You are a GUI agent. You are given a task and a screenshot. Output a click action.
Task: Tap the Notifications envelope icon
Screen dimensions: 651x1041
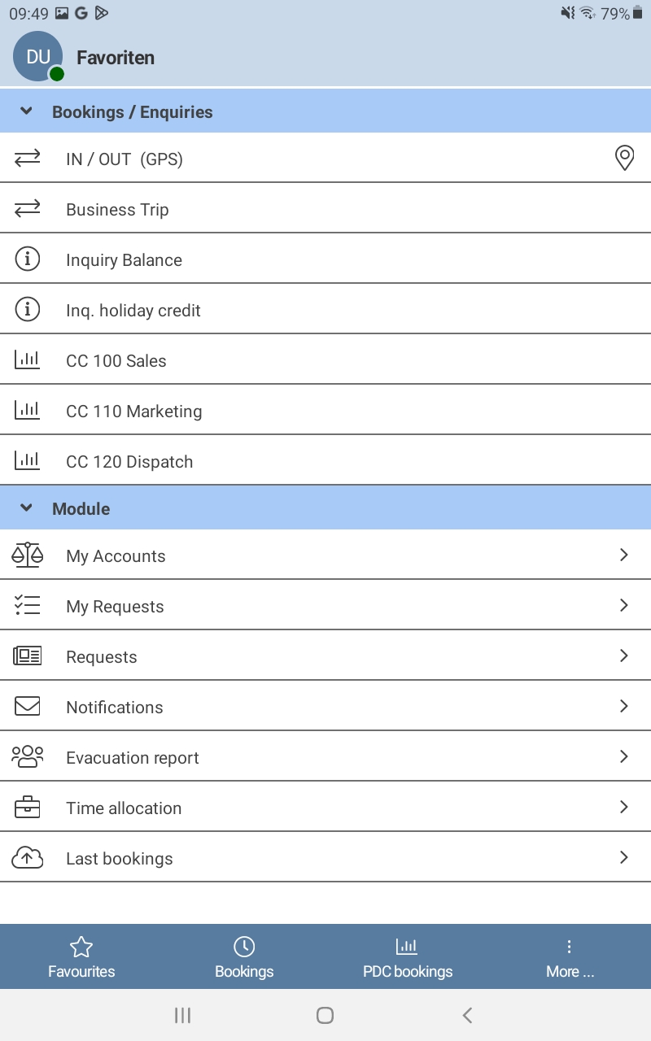(28, 707)
